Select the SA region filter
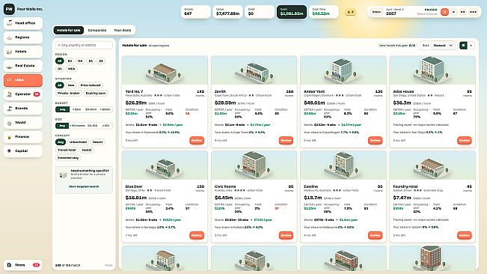The height and width of the screenshot is (274, 487). [91, 61]
